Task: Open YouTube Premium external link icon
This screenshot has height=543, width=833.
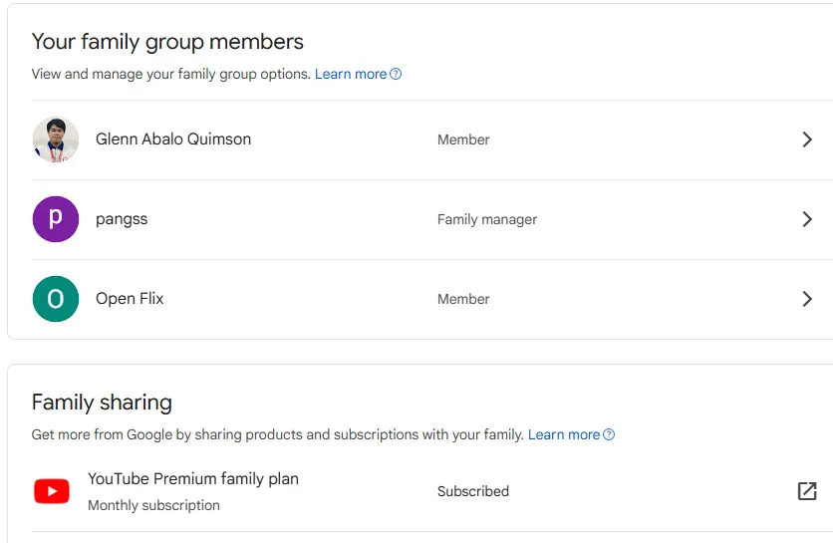Action: click(x=807, y=491)
